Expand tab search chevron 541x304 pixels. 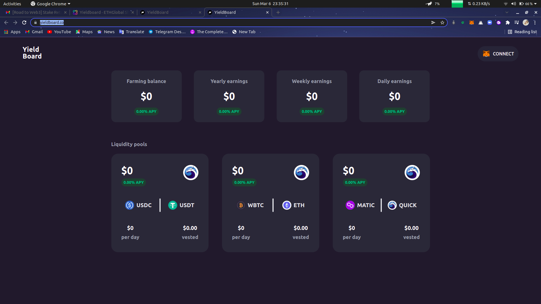(507, 12)
